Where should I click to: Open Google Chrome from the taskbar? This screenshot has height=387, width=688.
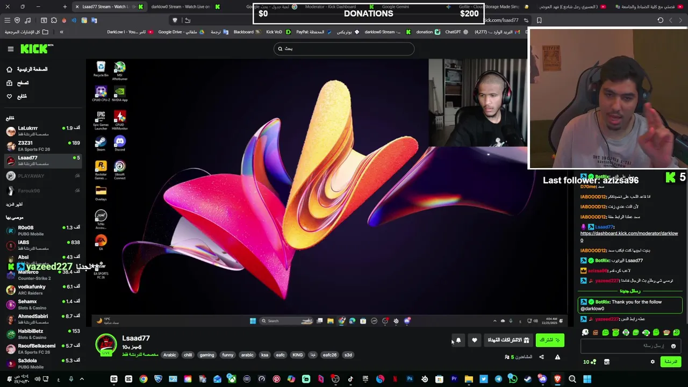tap(144, 379)
